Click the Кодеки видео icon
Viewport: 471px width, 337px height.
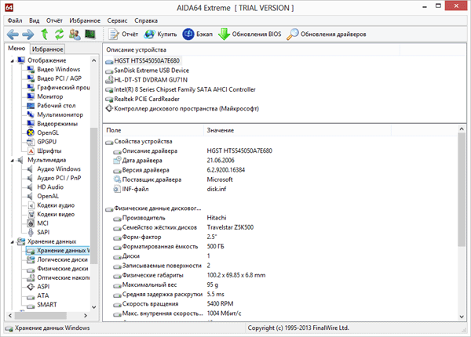click(31, 215)
